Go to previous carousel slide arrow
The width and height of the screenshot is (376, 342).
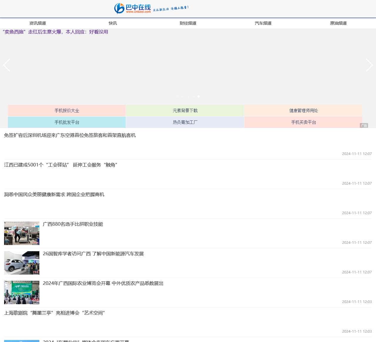tap(6, 65)
